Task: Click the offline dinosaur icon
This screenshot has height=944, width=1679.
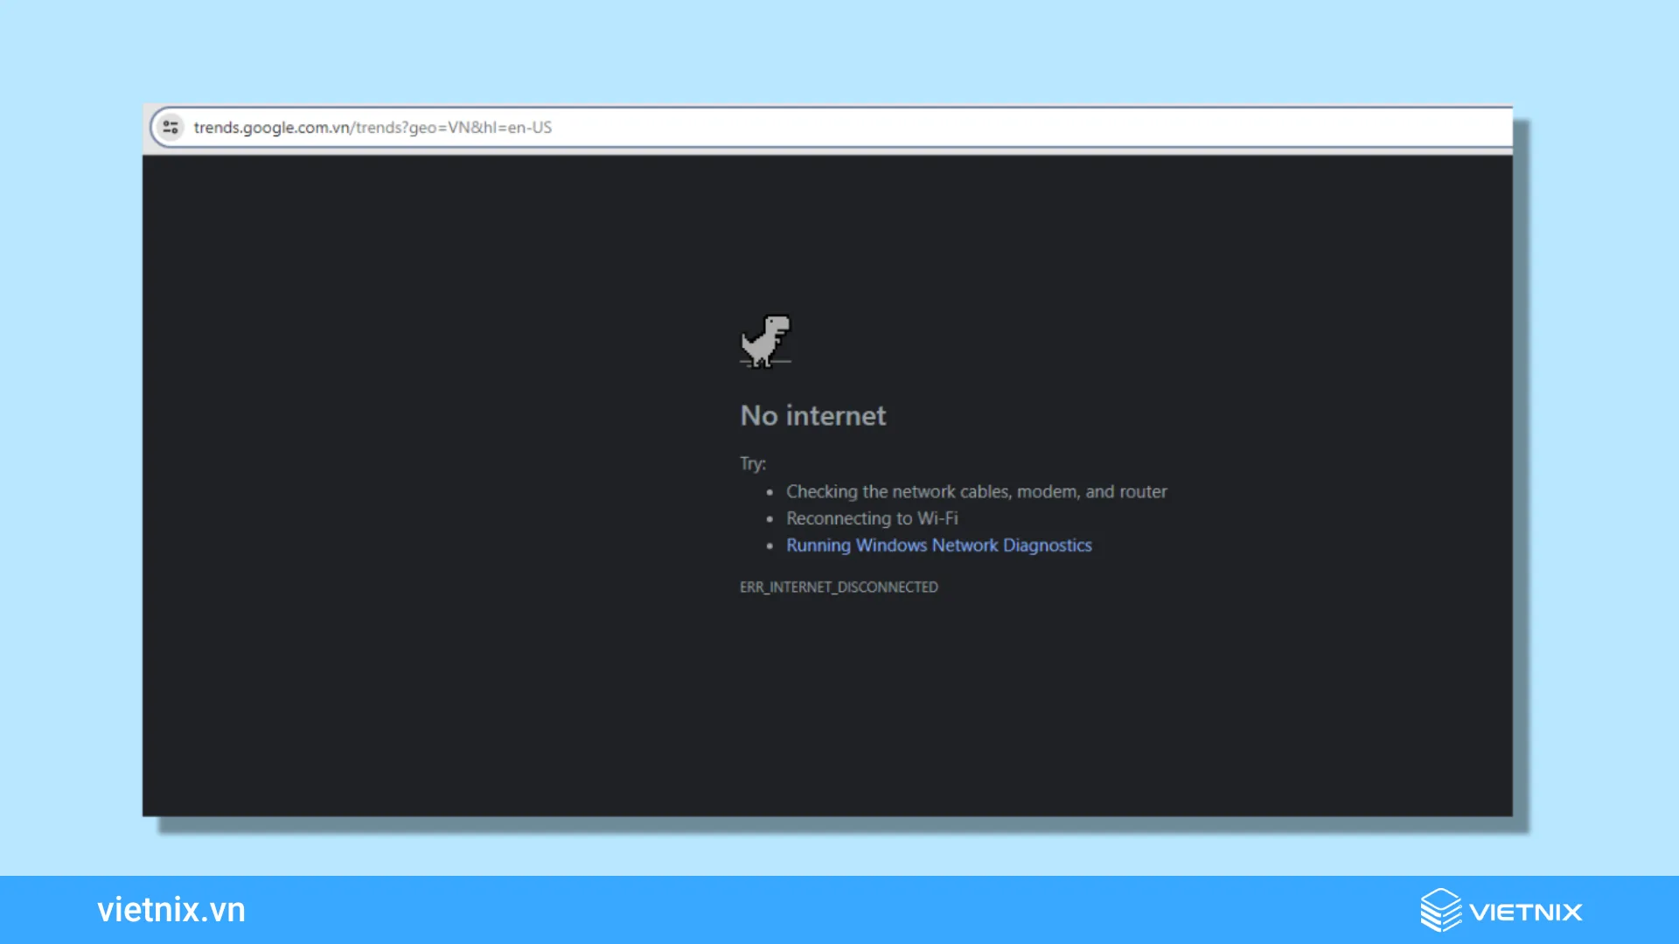Action: pyautogui.click(x=765, y=341)
